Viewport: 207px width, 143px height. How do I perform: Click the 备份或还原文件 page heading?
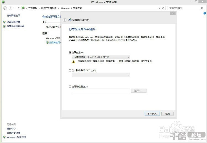coord(51,17)
